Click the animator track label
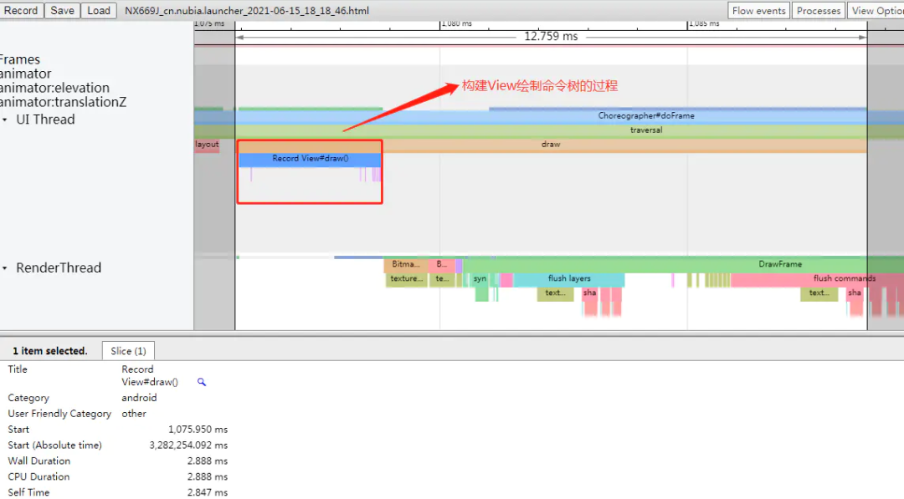 [x=25, y=74]
